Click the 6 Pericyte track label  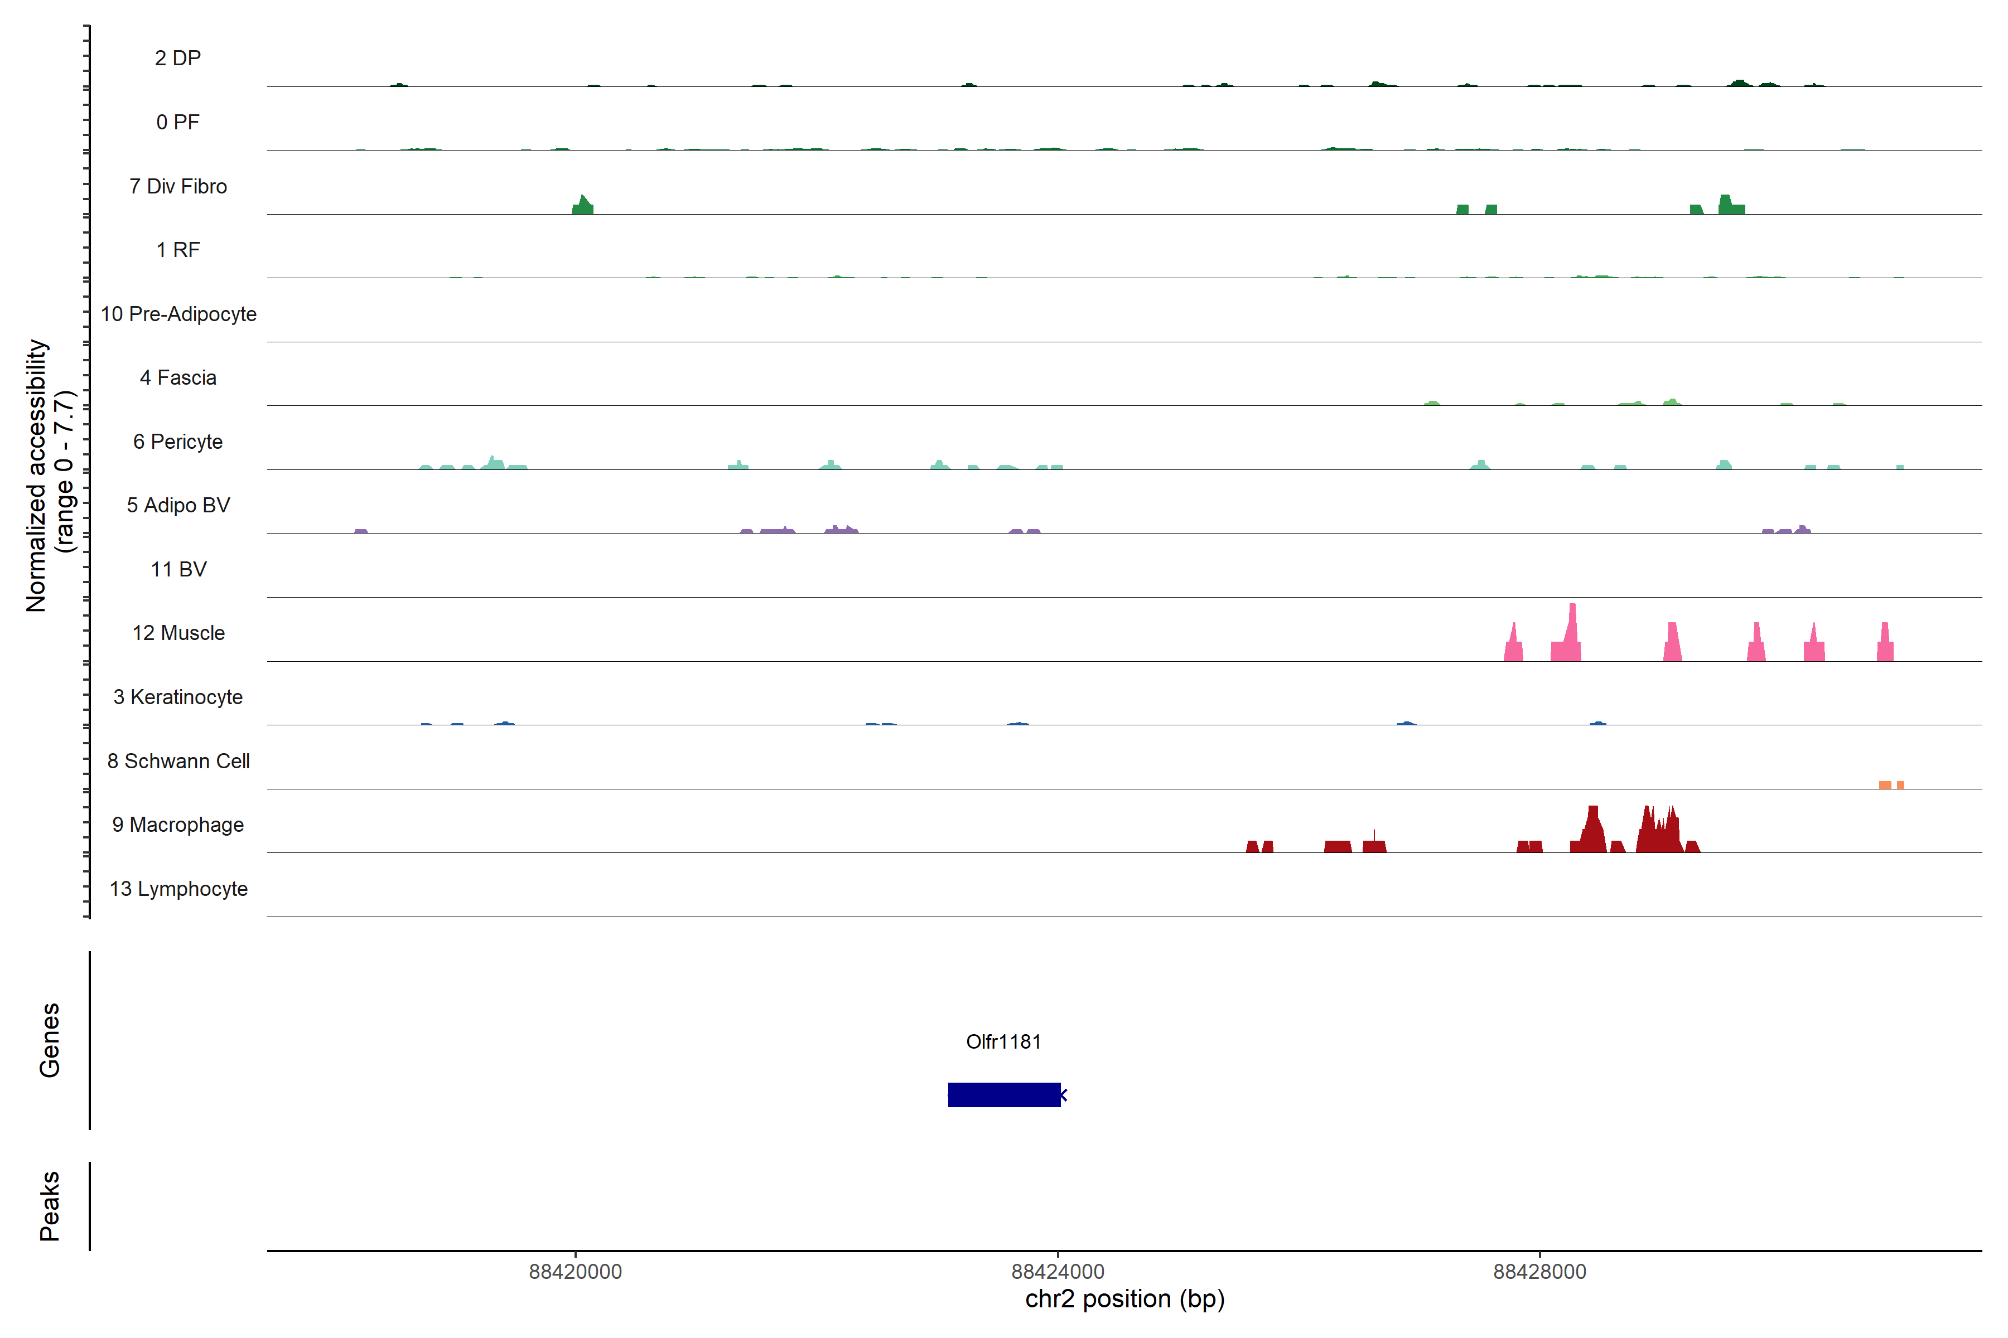point(177,442)
